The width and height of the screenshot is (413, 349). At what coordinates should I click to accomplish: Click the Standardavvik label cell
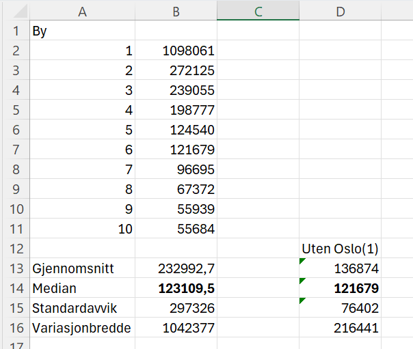tap(82, 308)
